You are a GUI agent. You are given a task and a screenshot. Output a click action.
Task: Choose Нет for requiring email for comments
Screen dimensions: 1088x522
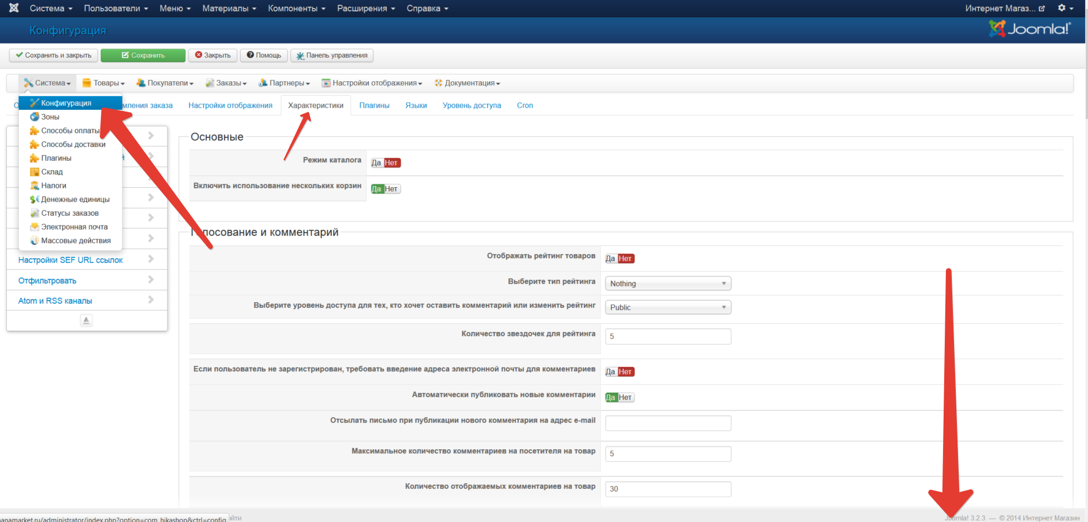625,372
